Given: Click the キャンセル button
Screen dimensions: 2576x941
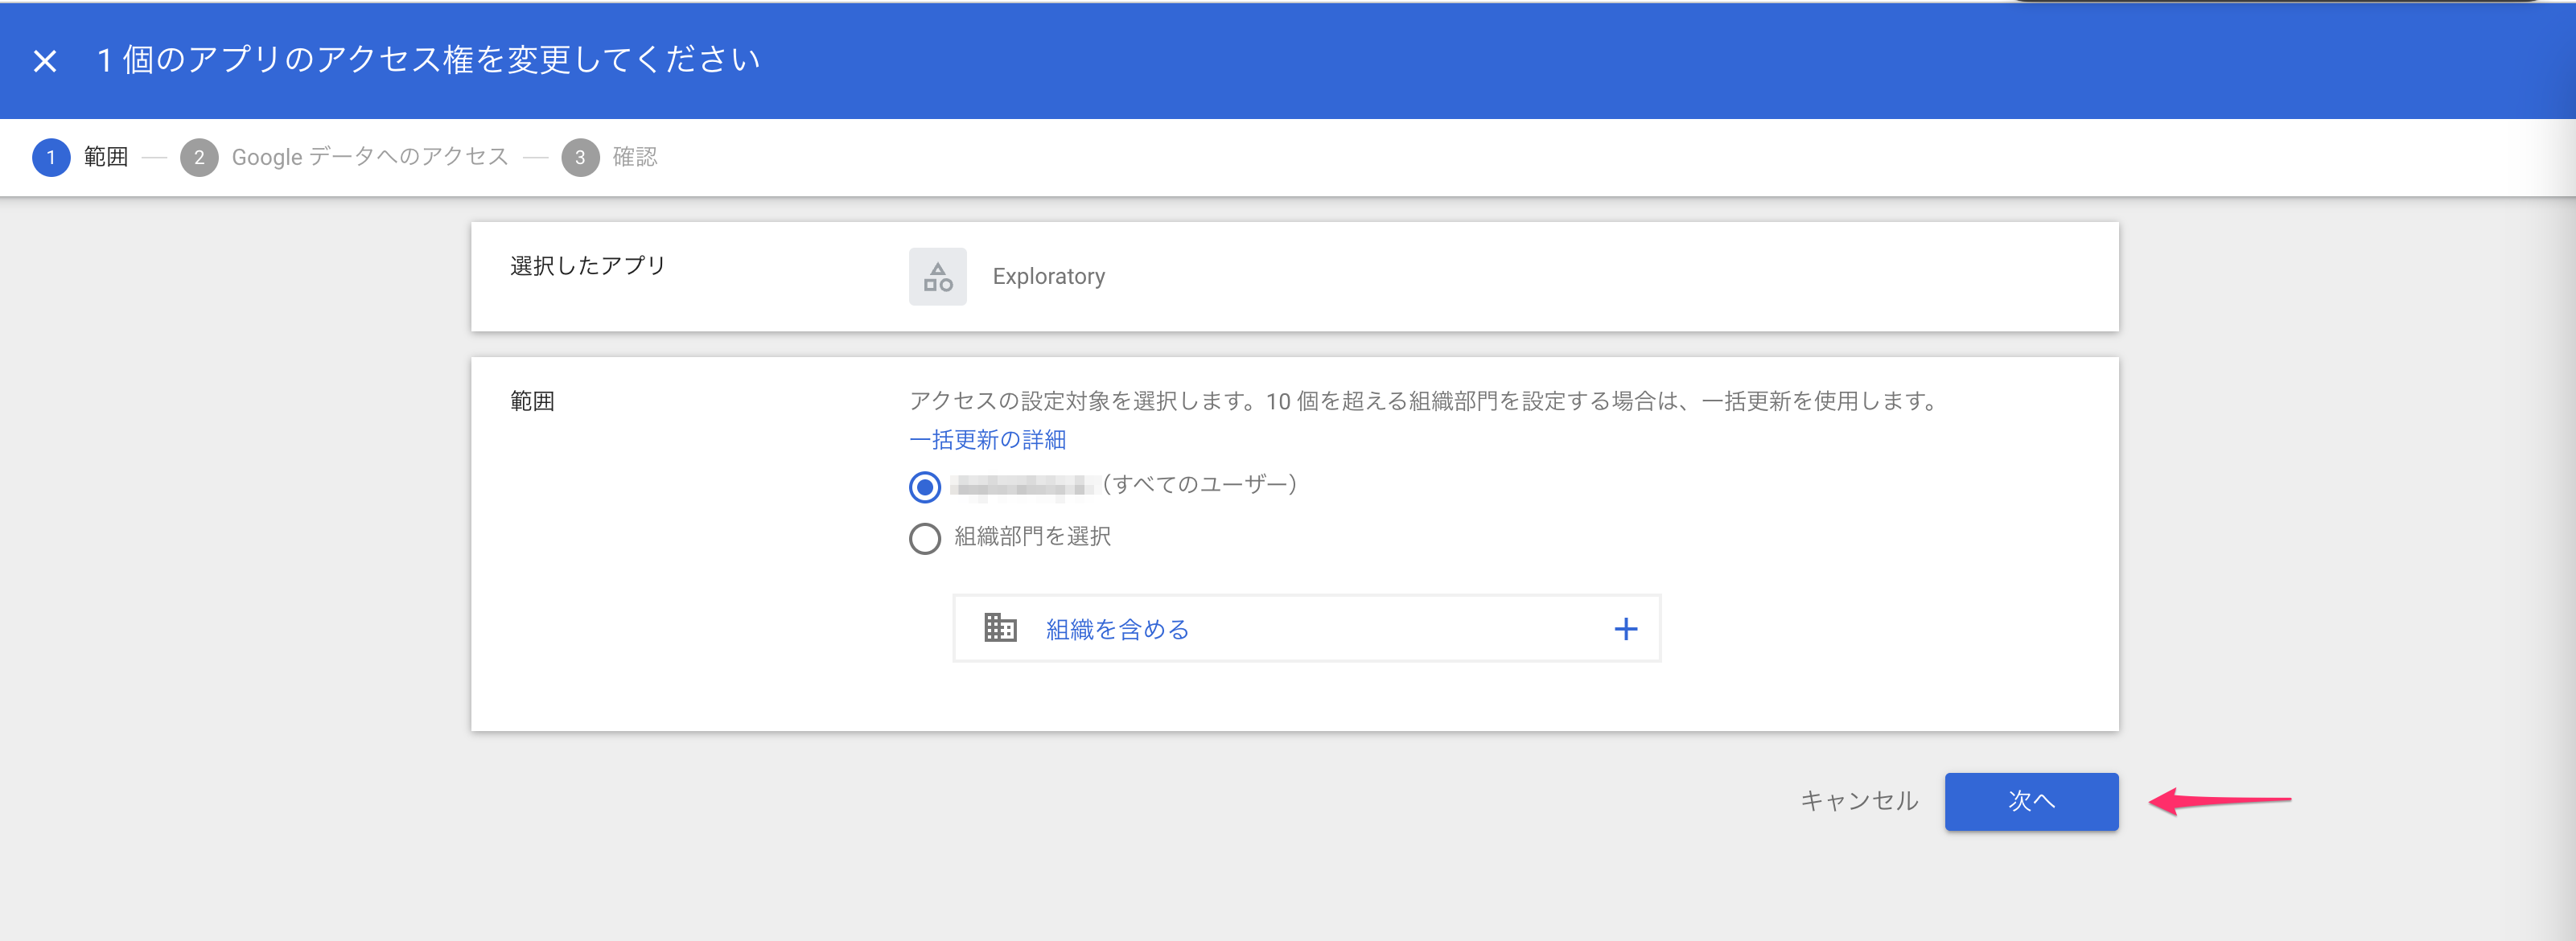Looking at the screenshot, I should tap(1859, 801).
